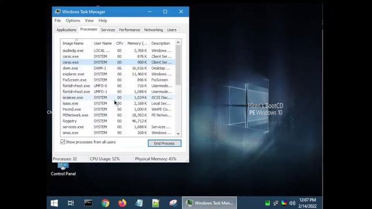The width and height of the screenshot is (372, 209).
Task: Select the csrss.exe row with 876 K
Action: (x=118, y=56)
